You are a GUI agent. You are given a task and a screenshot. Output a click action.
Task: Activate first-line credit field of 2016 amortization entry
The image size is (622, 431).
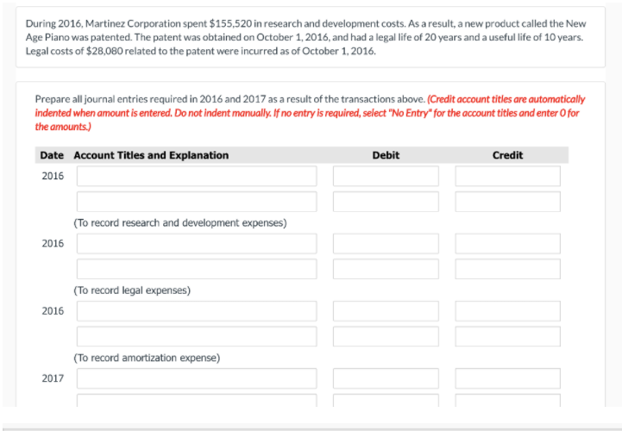[x=508, y=311]
